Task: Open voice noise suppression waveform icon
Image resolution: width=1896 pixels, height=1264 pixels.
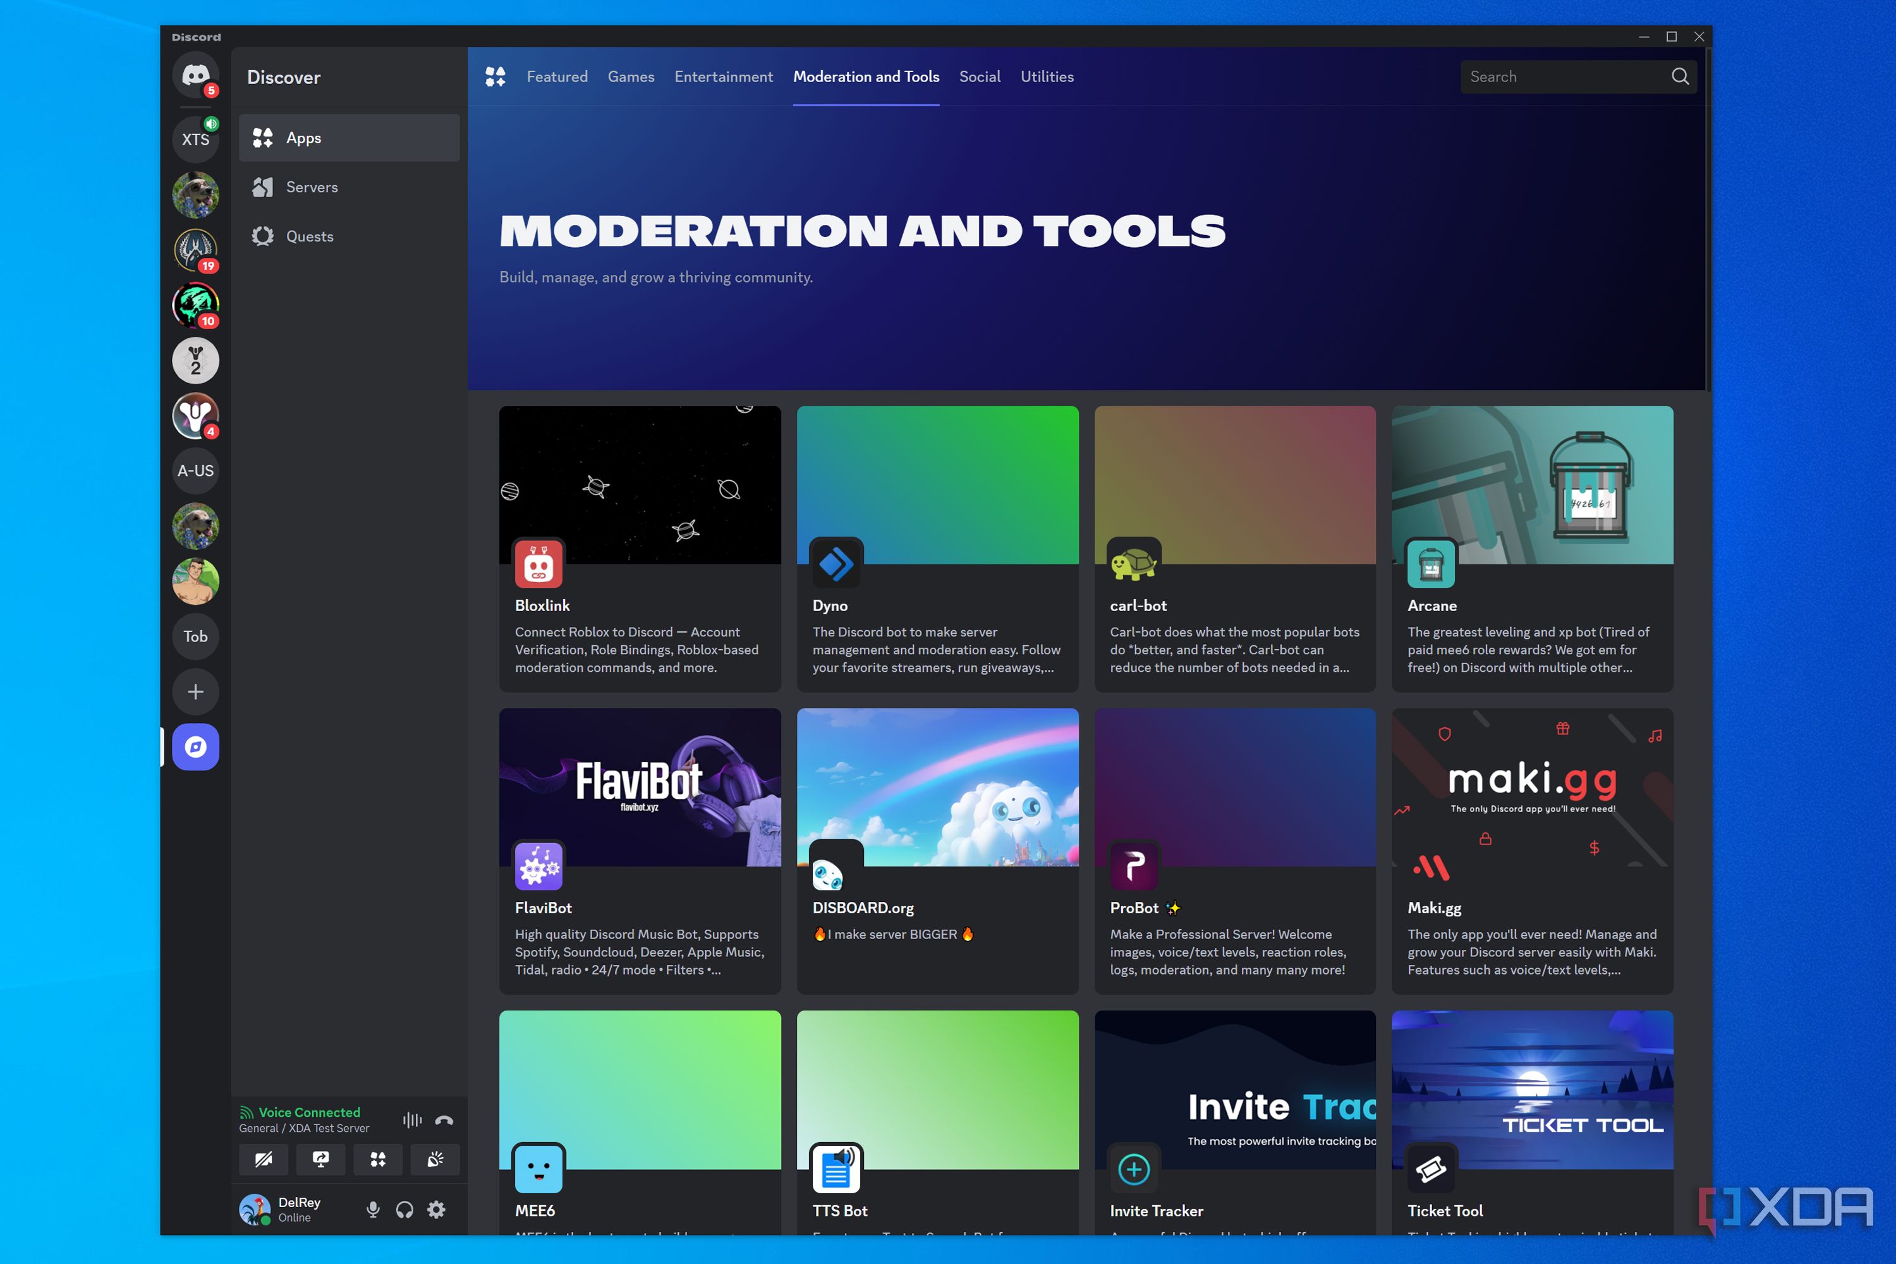Action: (412, 1120)
